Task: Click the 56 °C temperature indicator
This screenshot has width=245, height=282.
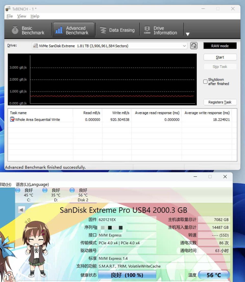Action: [214, 275]
